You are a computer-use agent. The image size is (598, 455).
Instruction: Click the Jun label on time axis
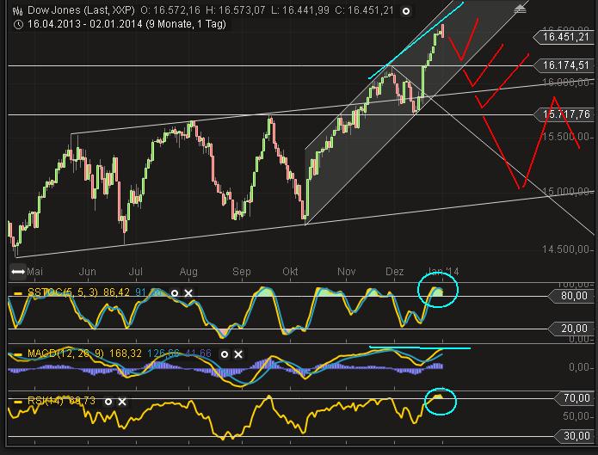click(x=88, y=272)
